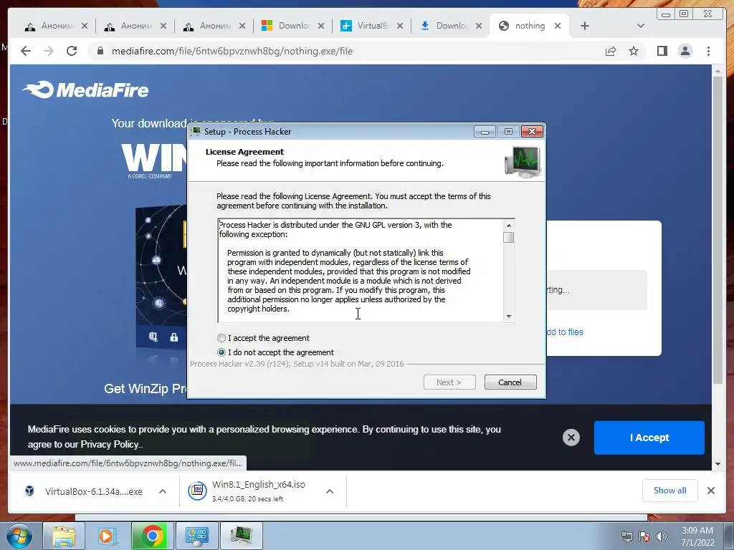734x550 pixels.
Task: Click the 'dd to files' link
Action: coord(565,332)
